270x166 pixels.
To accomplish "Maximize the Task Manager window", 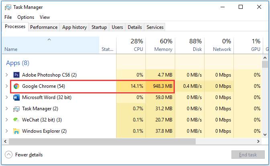I will (x=241, y=7).
